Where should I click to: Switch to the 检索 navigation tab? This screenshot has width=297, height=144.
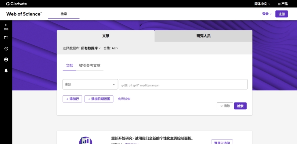(x=63, y=14)
